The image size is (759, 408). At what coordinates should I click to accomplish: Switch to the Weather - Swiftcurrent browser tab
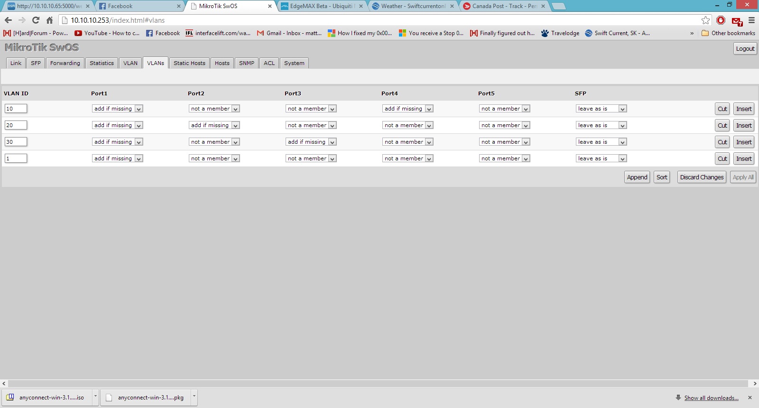(413, 6)
